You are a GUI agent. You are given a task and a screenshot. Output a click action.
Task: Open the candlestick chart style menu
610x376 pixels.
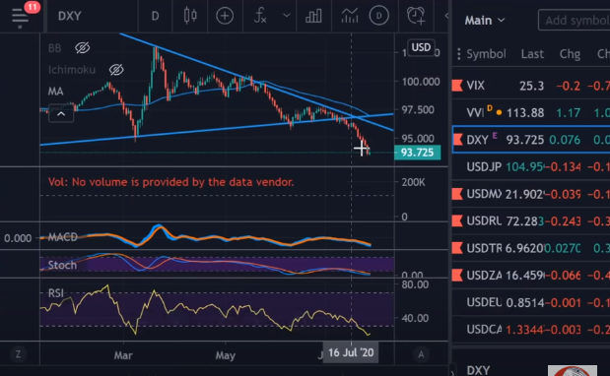pyautogui.click(x=190, y=16)
